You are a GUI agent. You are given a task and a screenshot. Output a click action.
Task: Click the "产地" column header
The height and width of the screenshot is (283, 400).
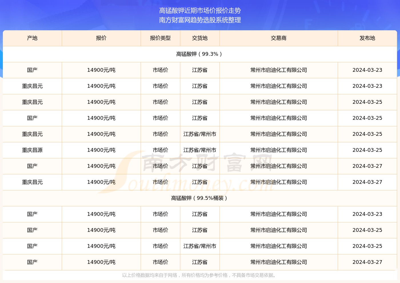point(32,38)
